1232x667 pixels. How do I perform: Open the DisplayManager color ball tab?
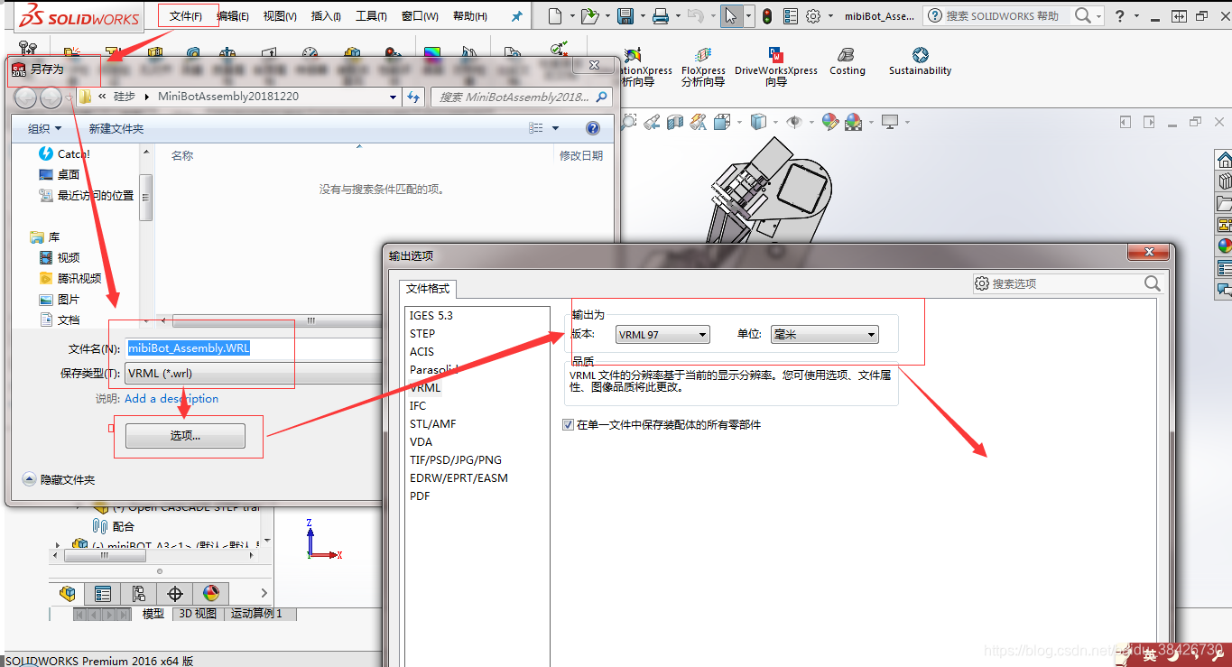pos(211,593)
